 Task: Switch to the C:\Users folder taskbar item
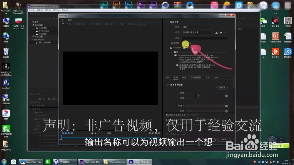point(115,162)
